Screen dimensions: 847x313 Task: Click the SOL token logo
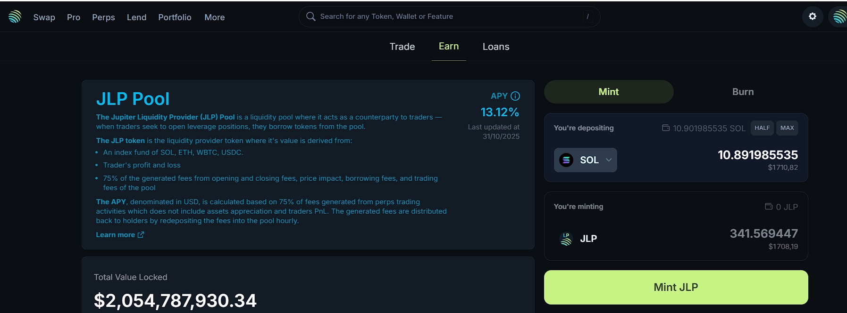(x=566, y=160)
